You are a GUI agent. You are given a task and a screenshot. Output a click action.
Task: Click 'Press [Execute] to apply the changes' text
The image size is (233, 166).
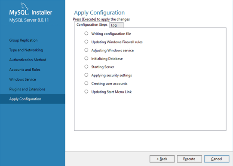[x=101, y=19]
